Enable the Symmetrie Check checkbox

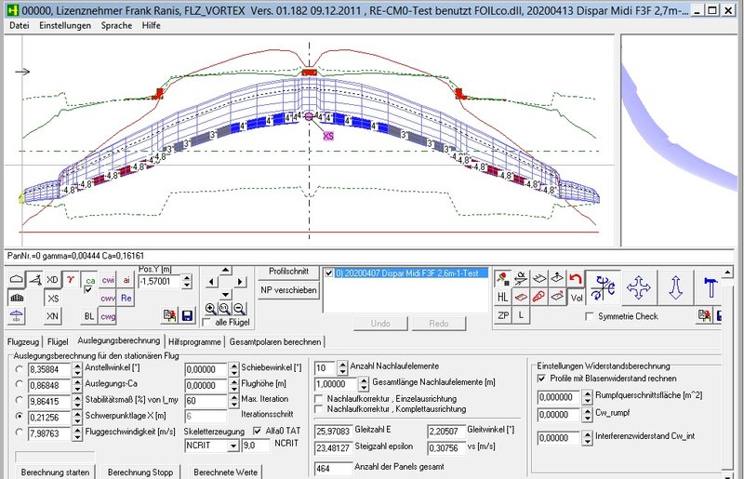pos(590,317)
